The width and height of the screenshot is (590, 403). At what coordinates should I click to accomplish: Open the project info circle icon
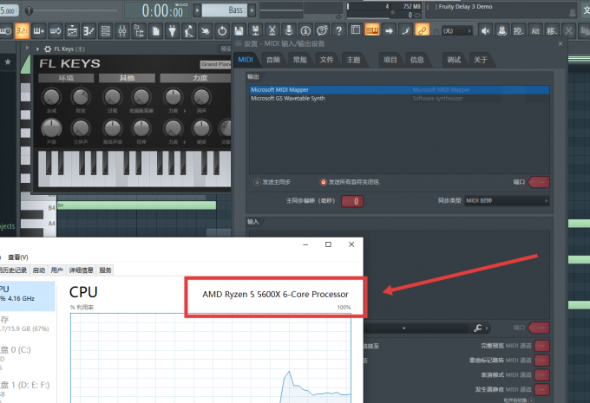tap(305, 31)
